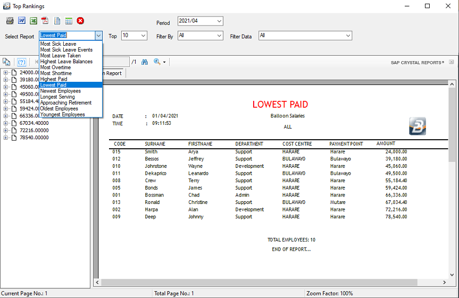Click horizontal scrollbar left arrow
The height and width of the screenshot is (298, 459).
(x=97, y=282)
